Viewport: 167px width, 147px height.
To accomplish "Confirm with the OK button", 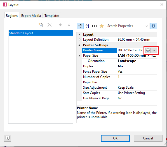I will [x=115, y=138].
